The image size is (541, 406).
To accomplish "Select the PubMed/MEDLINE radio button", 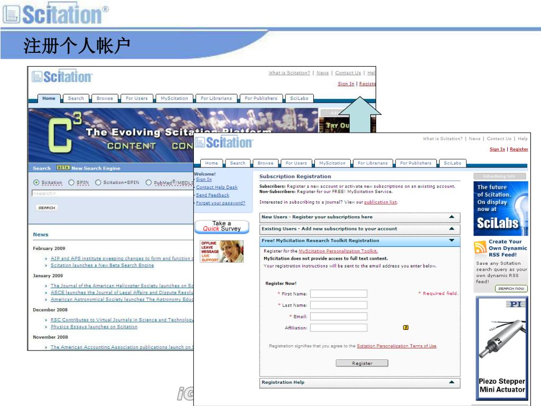I will point(148,182).
